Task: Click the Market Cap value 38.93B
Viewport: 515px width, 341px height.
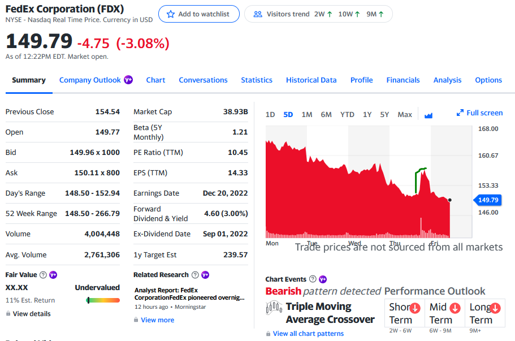Action: 236,112
